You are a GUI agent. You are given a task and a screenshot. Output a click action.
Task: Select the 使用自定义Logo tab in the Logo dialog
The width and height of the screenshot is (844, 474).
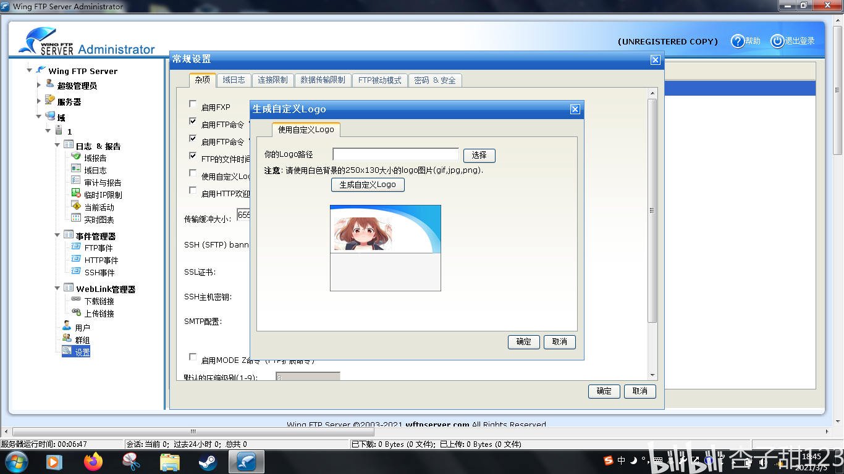[306, 130]
